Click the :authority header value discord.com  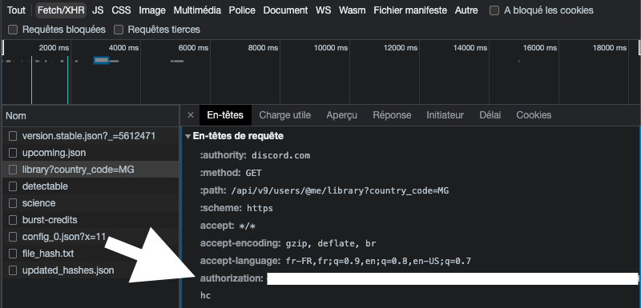tap(281, 155)
